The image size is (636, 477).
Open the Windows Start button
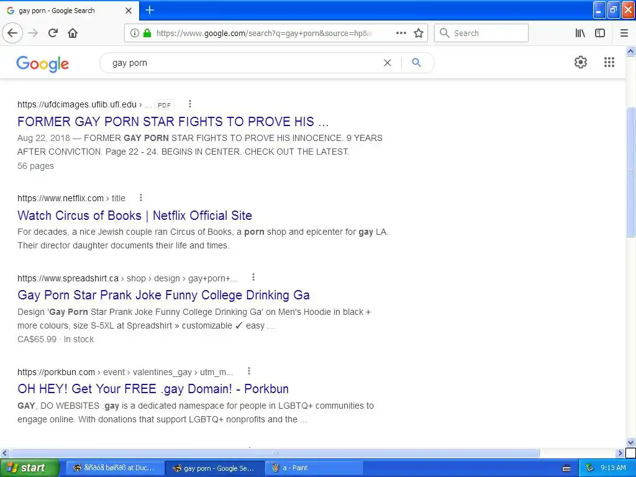click(30, 468)
